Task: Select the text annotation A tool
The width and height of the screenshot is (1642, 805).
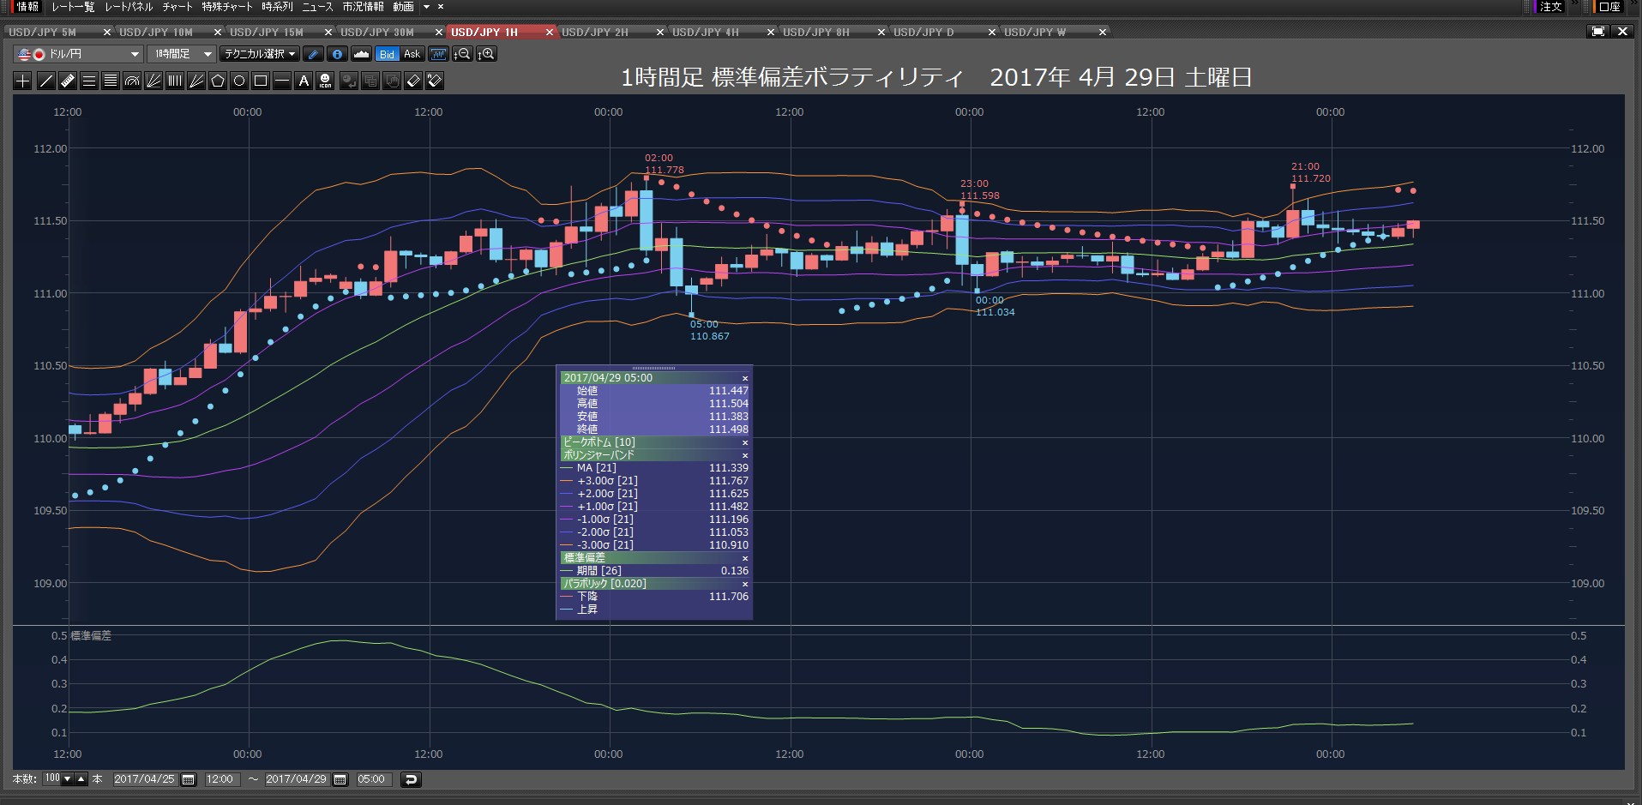Action: (x=304, y=81)
